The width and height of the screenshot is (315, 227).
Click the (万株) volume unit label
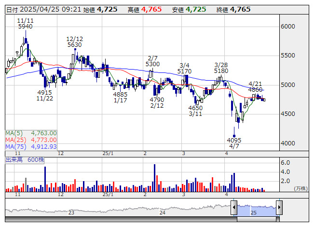pos(301,188)
